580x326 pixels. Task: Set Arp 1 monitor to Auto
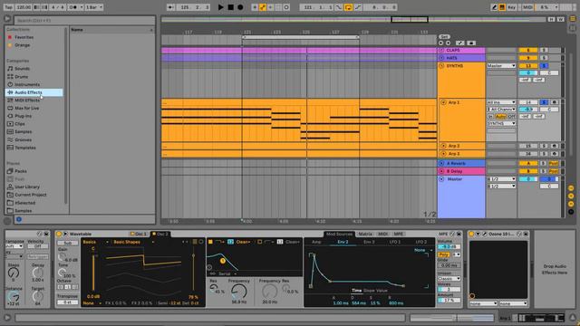click(500, 117)
